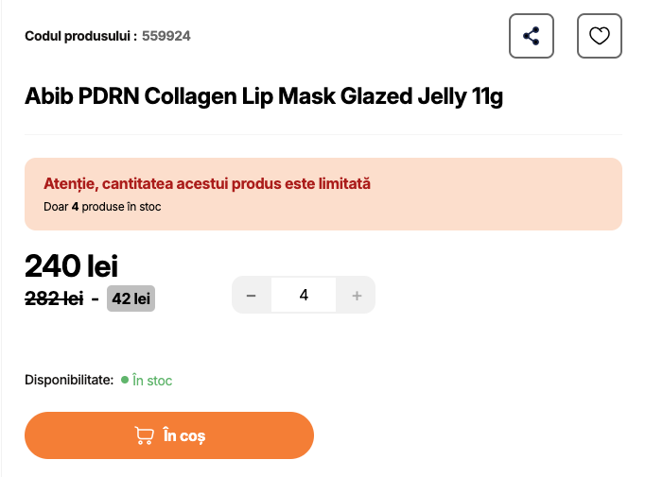Viewport: 663px width, 477px height.
Task: Click the Codul produsului label
Action: coord(80,37)
